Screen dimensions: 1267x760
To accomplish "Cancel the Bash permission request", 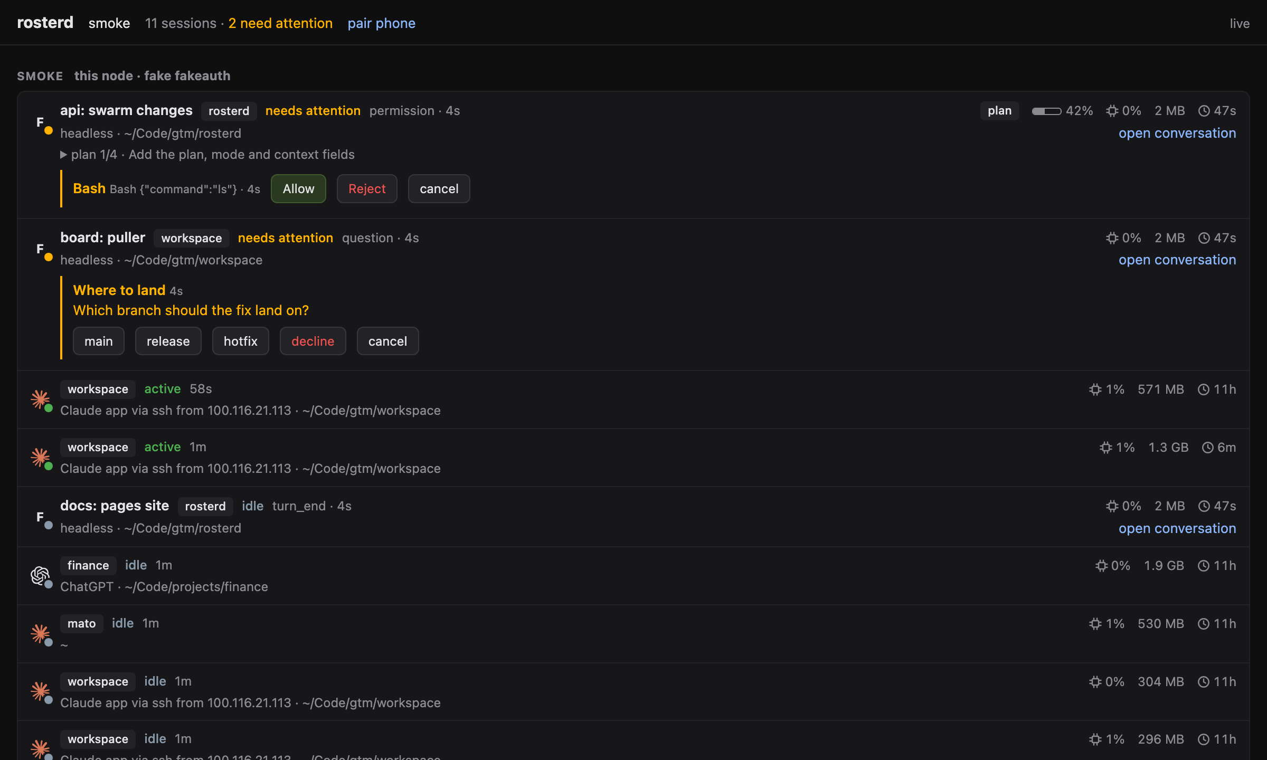I will coord(439,189).
